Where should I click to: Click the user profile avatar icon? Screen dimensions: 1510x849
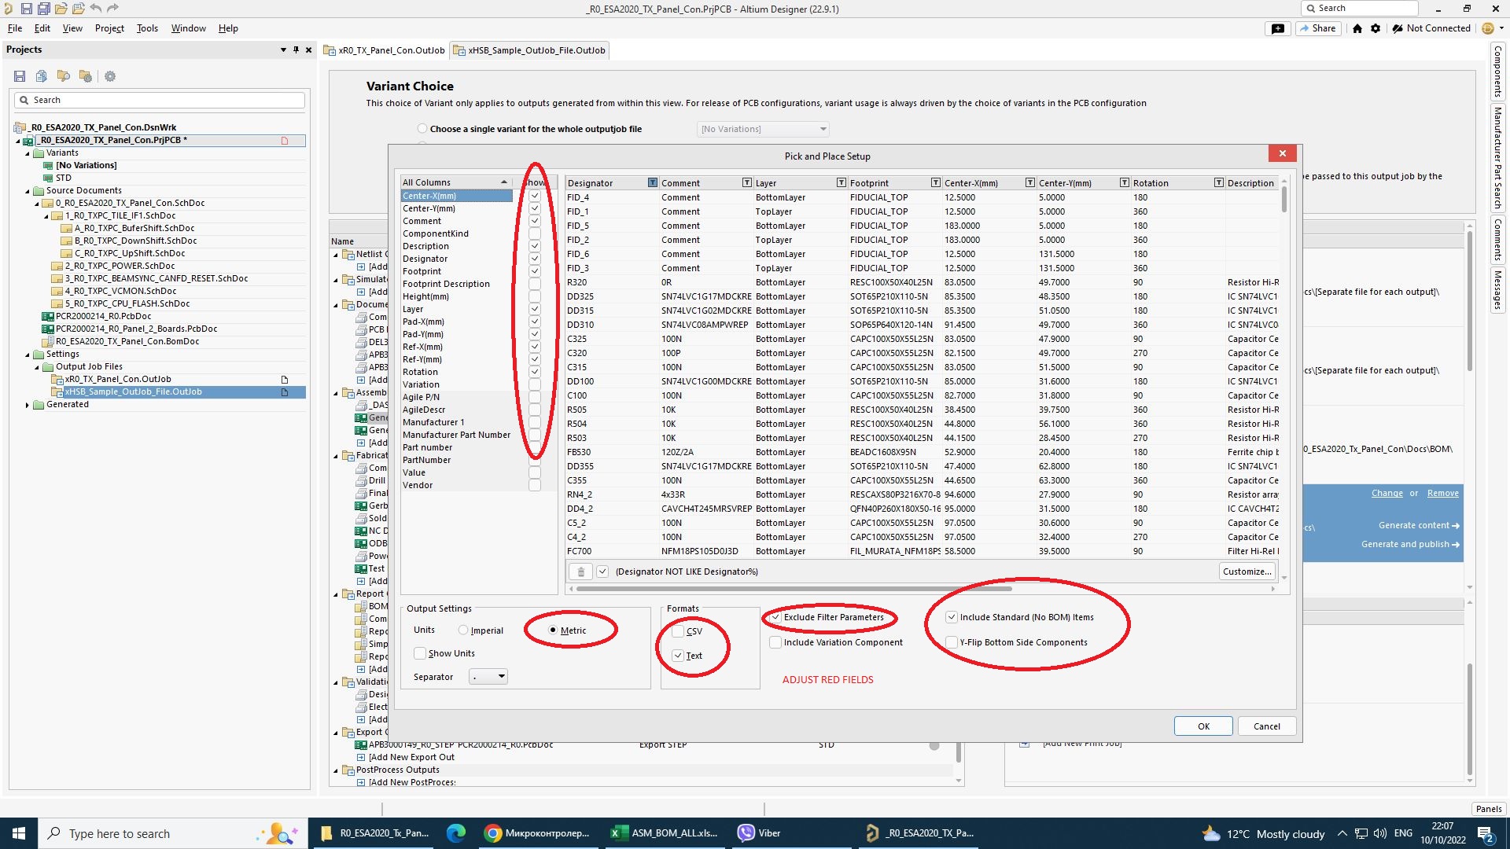pos(1487,28)
